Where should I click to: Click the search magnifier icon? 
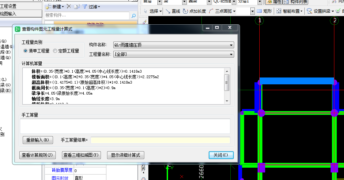tap(133, 15)
